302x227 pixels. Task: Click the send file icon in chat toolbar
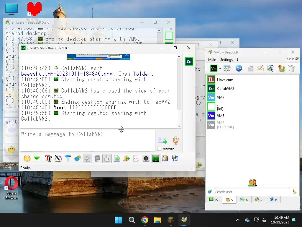coord(117,158)
